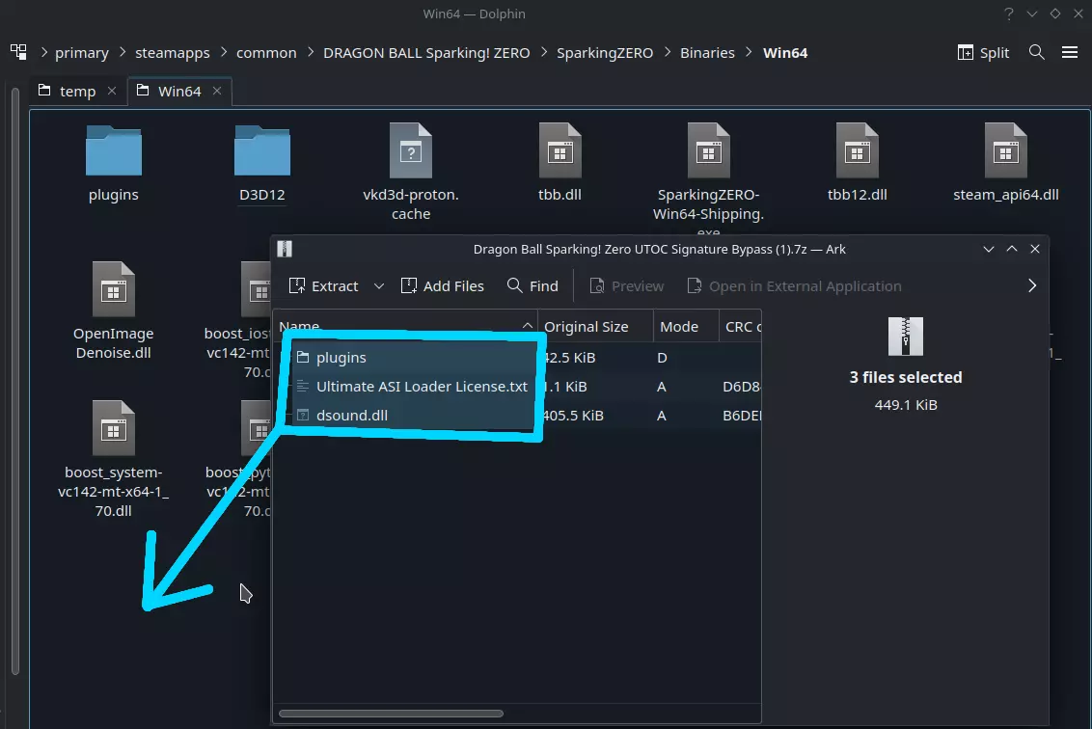Click Find in Ark toolbar
This screenshot has width=1092, height=729.
532,286
